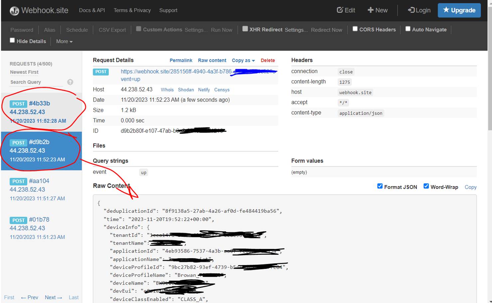Open Alias settings

pos(50,30)
